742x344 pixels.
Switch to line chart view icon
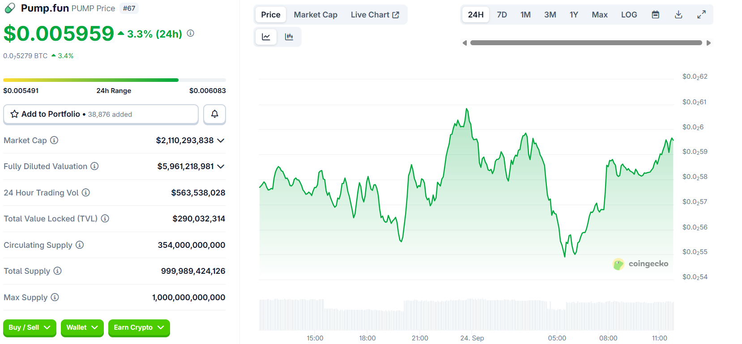coord(266,37)
